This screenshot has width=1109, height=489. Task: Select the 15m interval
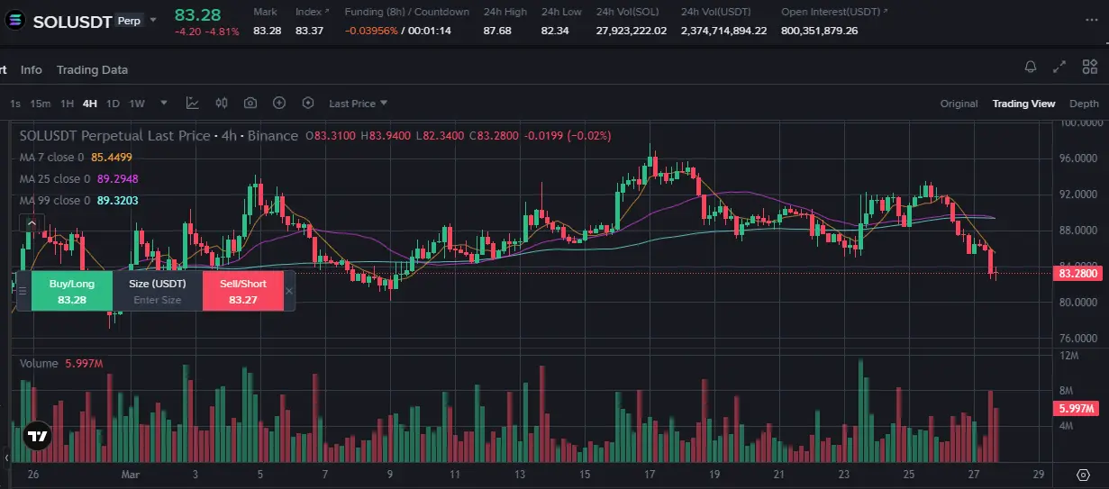41,104
